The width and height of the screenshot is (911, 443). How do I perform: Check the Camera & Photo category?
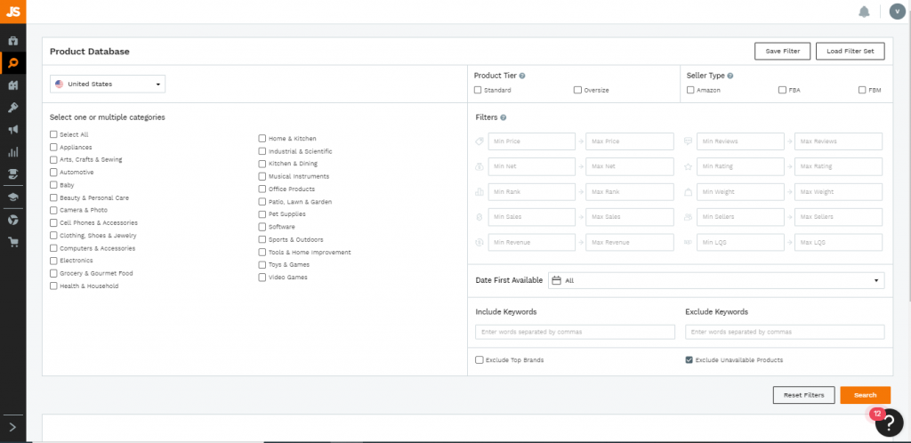point(53,210)
